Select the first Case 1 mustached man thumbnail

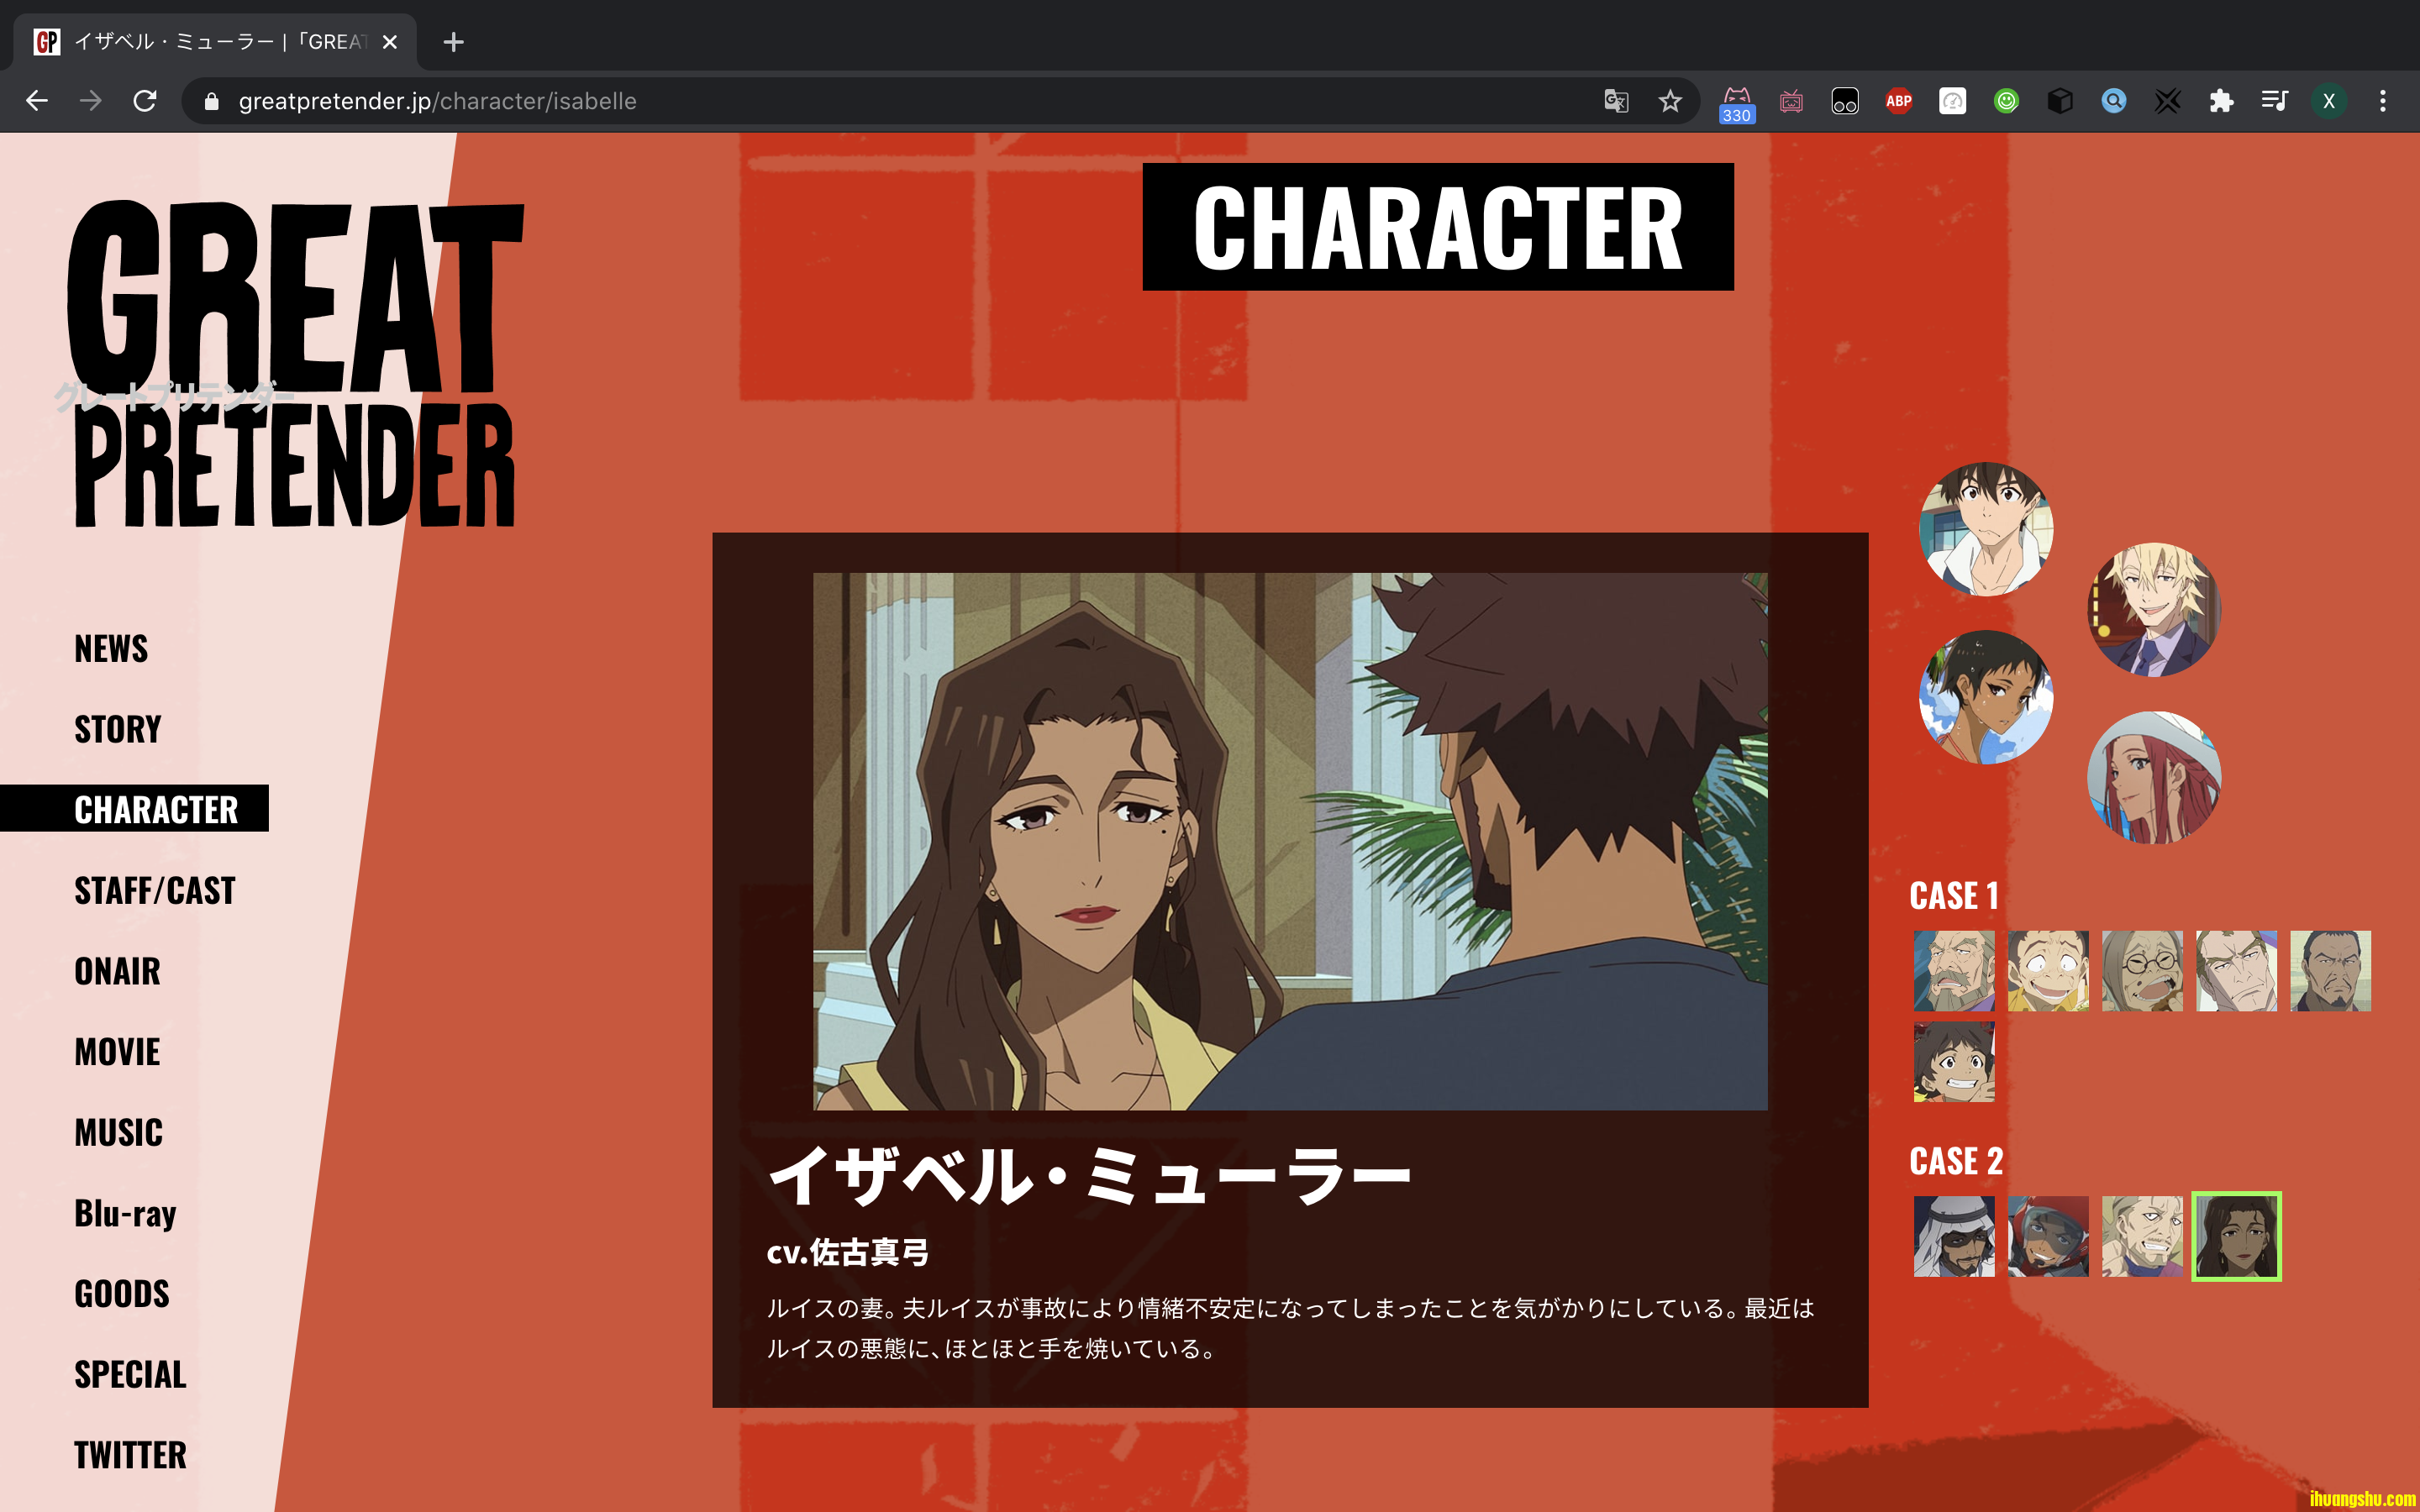(1954, 971)
